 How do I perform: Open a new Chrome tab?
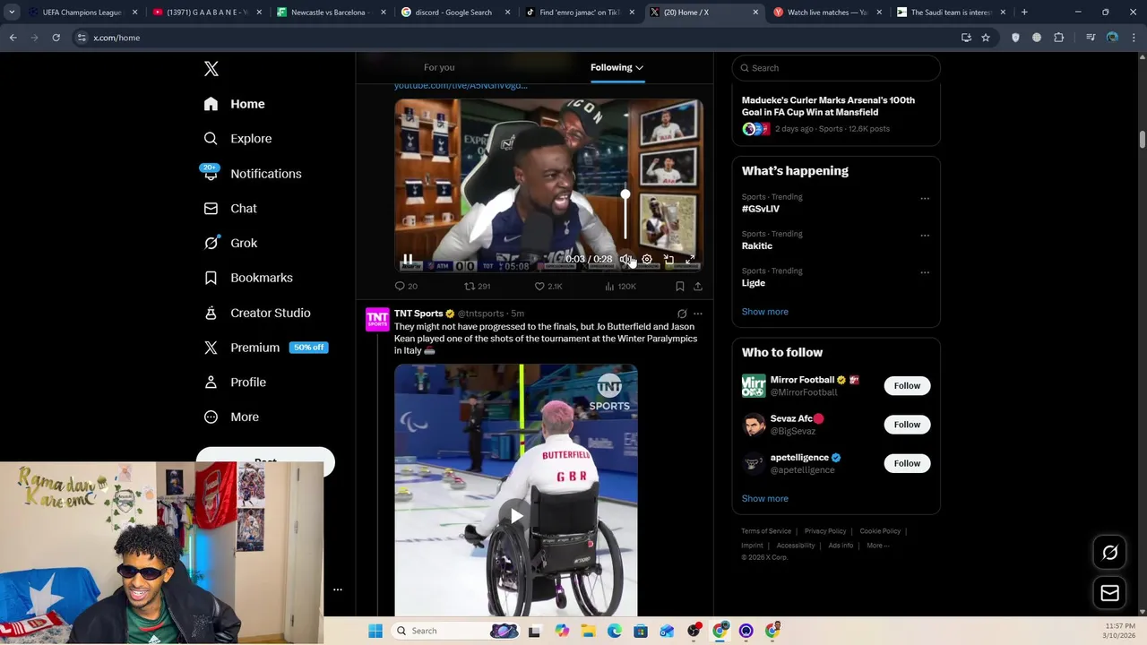[x=1024, y=13]
